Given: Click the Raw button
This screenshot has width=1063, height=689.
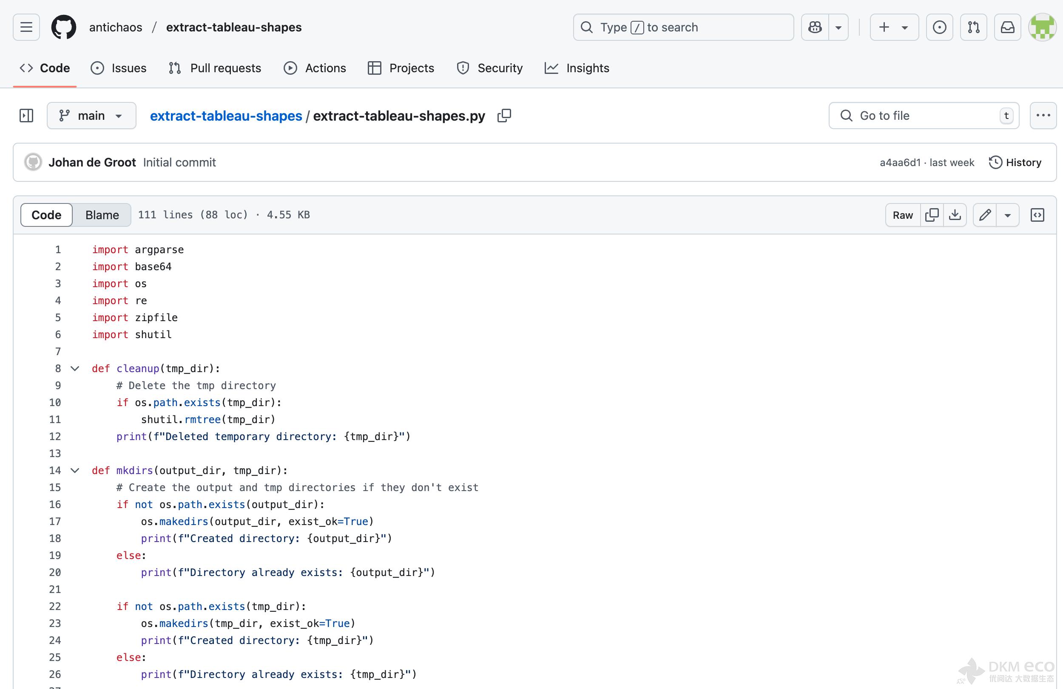Looking at the screenshot, I should (903, 215).
